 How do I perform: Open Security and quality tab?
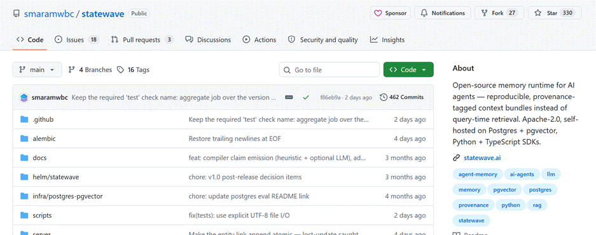pyautogui.click(x=322, y=40)
